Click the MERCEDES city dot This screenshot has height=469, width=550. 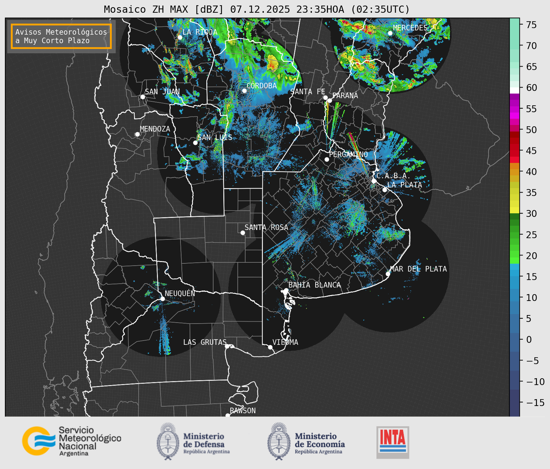pyautogui.click(x=390, y=33)
